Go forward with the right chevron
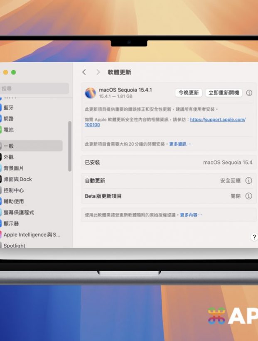 (x=98, y=72)
